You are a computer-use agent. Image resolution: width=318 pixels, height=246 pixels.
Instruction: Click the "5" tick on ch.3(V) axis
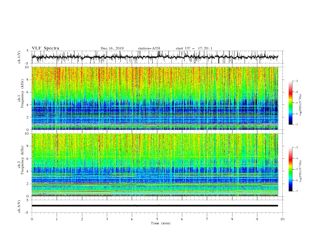pos(28,200)
